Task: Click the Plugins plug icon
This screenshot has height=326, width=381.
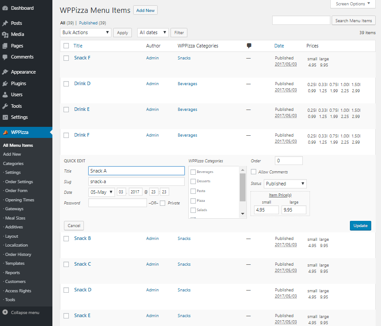Action: coord(5,83)
